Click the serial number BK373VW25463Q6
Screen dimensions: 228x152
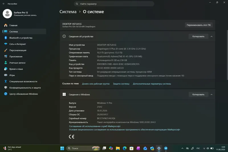[106, 118]
